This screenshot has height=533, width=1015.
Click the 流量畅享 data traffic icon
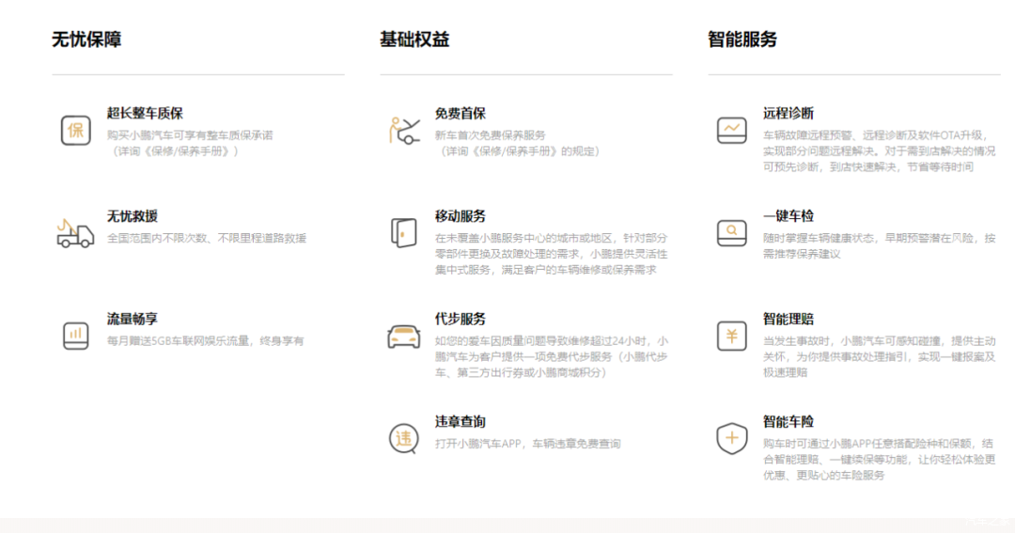tap(75, 335)
